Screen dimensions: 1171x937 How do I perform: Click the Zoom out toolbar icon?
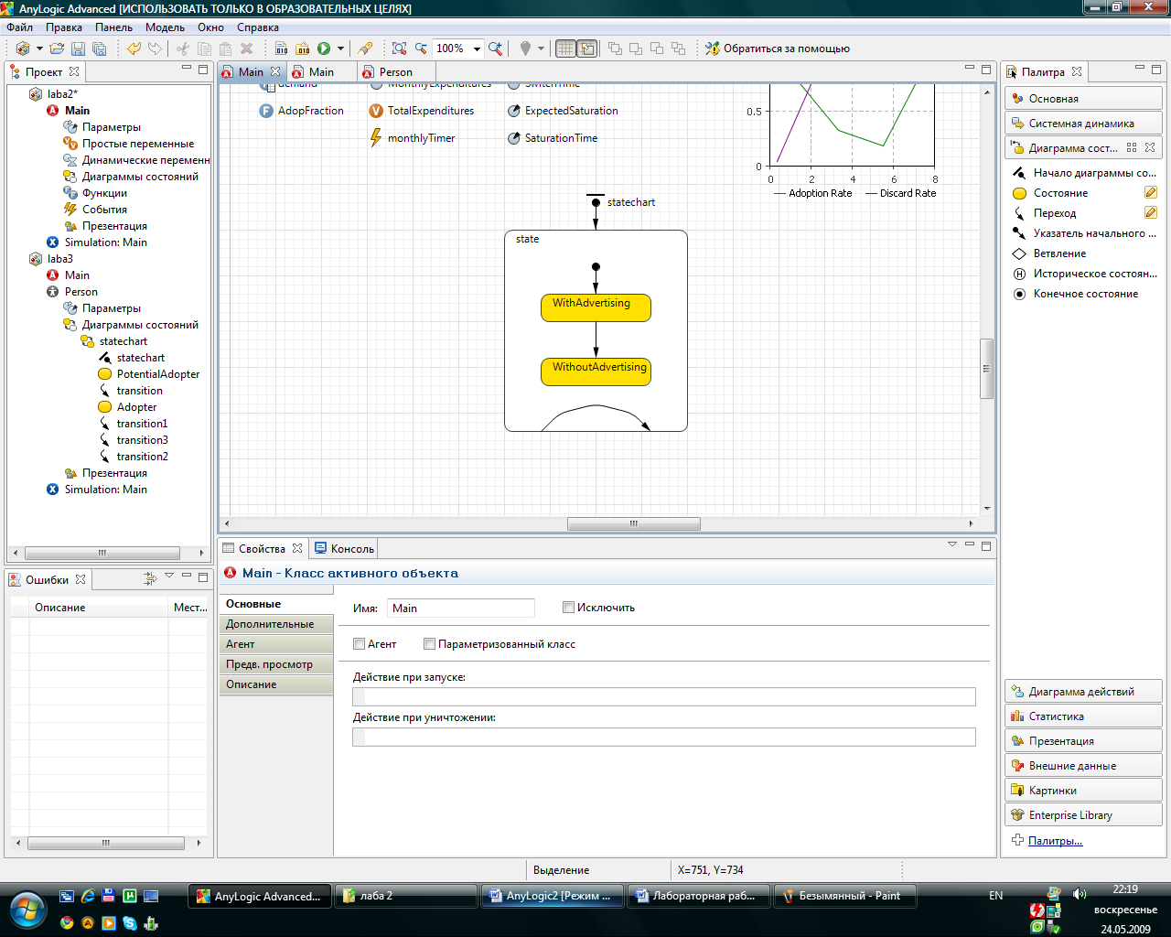pyautogui.click(x=421, y=48)
